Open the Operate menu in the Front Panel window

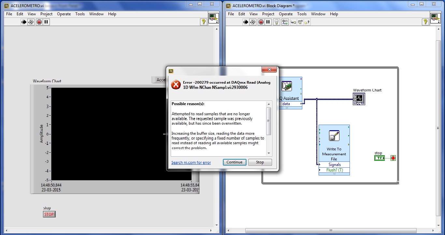(x=64, y=14)
